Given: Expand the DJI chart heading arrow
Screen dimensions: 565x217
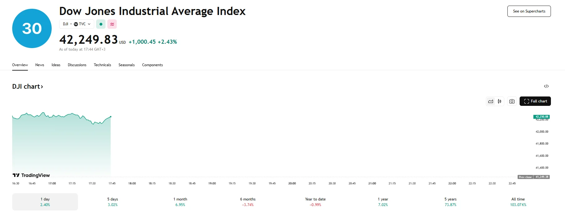Looking at the screenshot, I should [42, 86].
